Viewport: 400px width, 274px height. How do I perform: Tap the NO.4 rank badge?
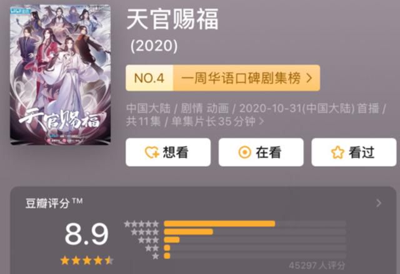(x=149, y=78)
